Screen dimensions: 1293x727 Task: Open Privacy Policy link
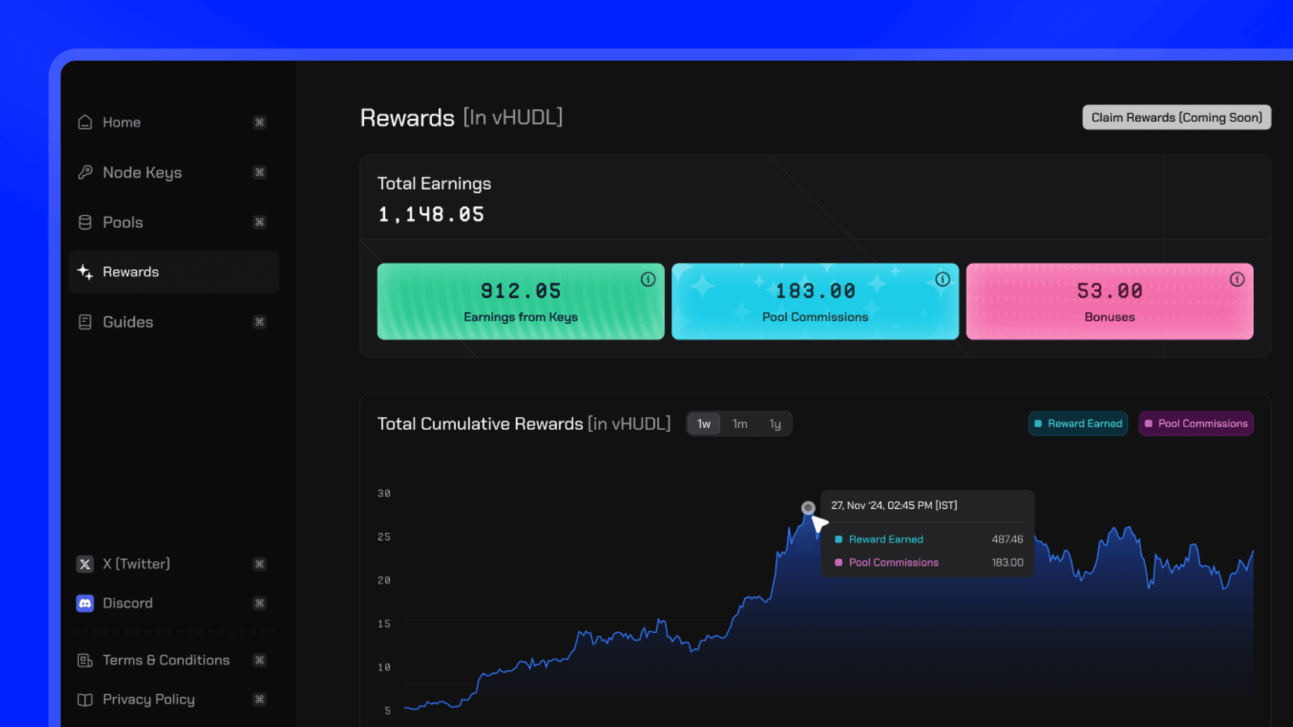(x=148, y=699)
